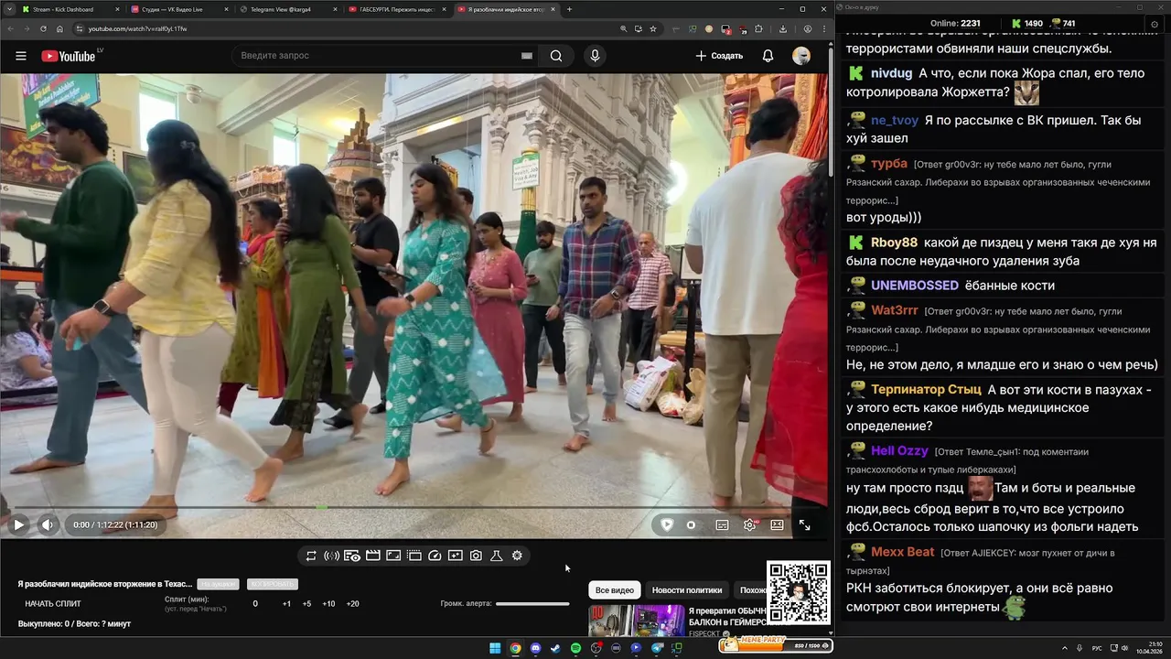Switch to the Студия — VK Видео Live tab
Viewport: 1171px width, 659px height.
point(178,9)
